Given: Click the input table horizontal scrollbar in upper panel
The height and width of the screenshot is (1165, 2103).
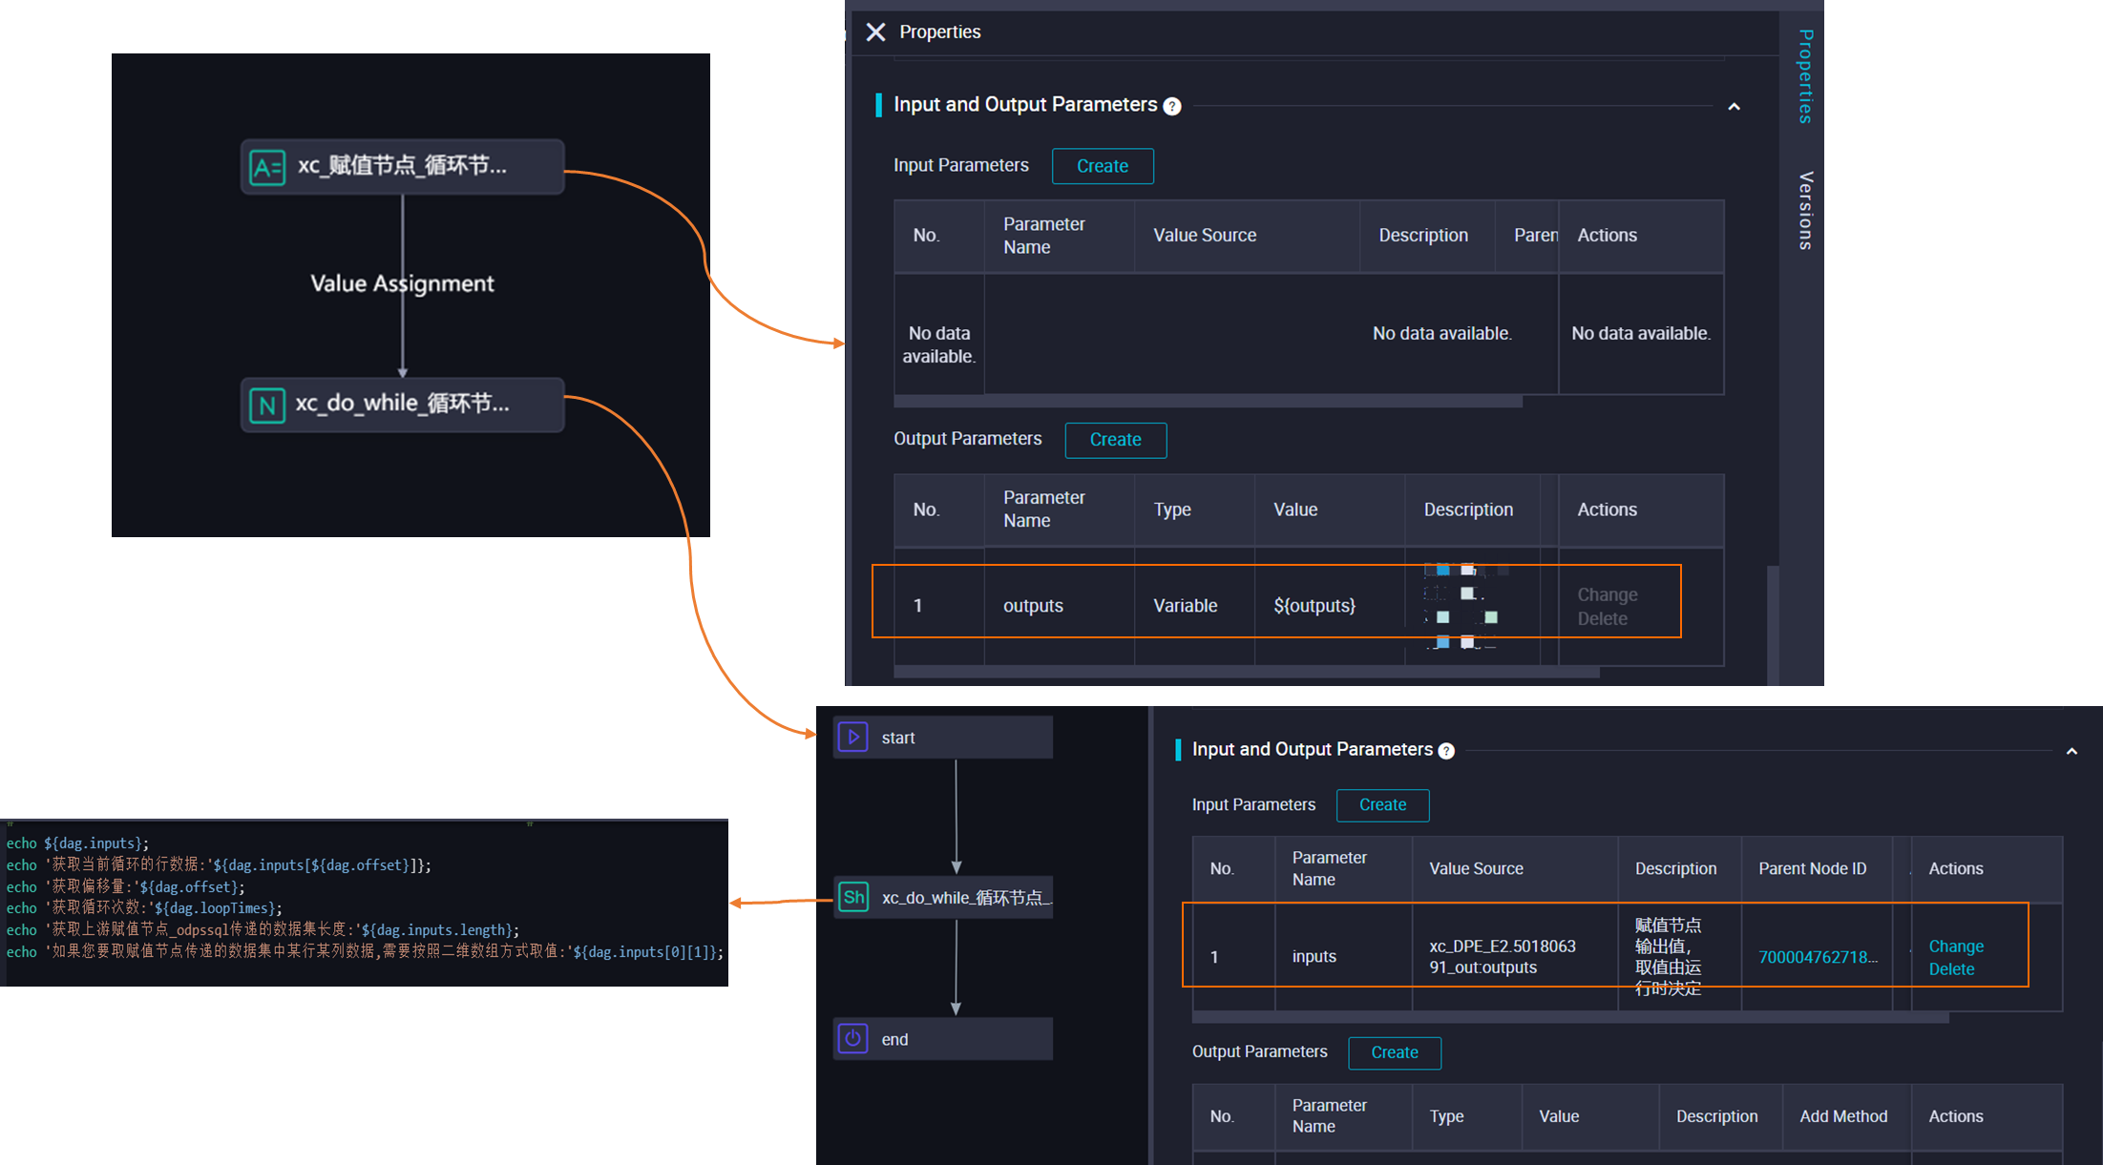Looking at the screenshot, I should pos(1208,401).
